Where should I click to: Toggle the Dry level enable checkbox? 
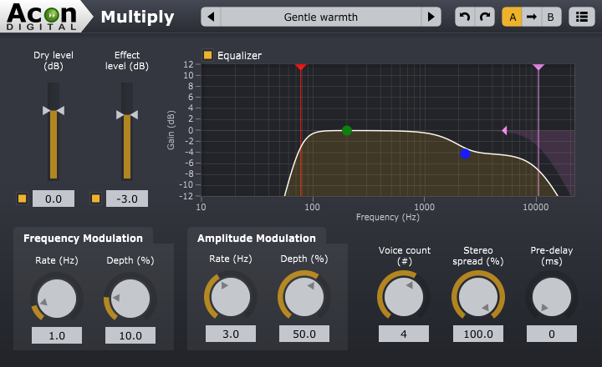23,199
